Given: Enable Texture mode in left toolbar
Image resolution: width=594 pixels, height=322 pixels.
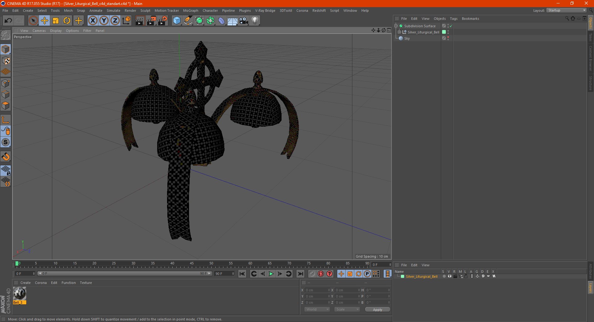Looking at the screenshot, I should [x=6, y=61].
